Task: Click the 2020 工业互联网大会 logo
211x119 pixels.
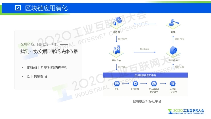Action: 186,111
